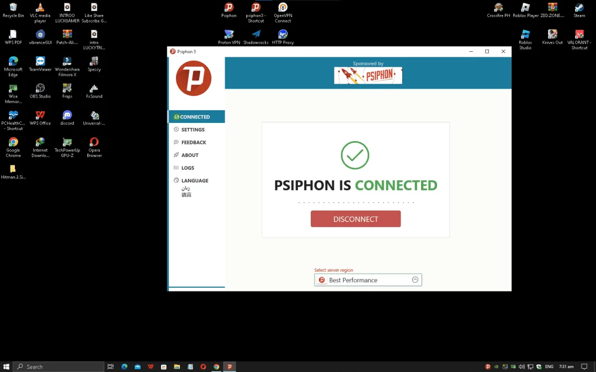Click the Windows Start button

pyautogui.click(x=6, y=366)
